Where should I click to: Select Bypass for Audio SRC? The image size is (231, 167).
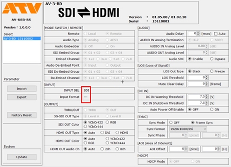(211, 59)
